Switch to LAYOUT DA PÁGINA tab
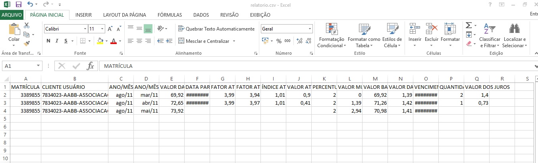This screenshot has width=538, height=163. [125, 15]
